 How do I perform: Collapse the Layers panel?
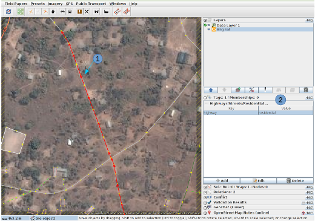(x=205, y=20)
